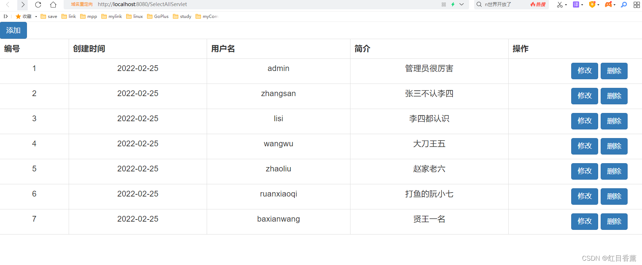Expand the screenshot tool dropdown arrow
The height and width of the screenshot is (265, 642).
[x=566, y=5]
